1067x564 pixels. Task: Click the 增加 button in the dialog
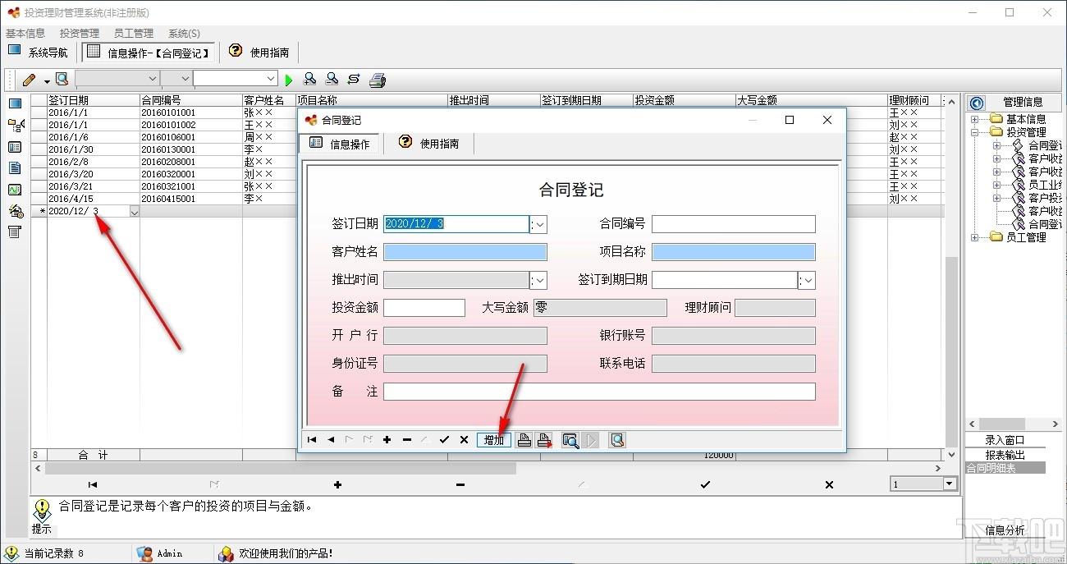(494, 440)
